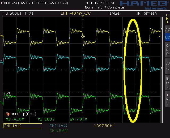
Task: Select the AC coupling soft key
Action: tap(167, 29)
